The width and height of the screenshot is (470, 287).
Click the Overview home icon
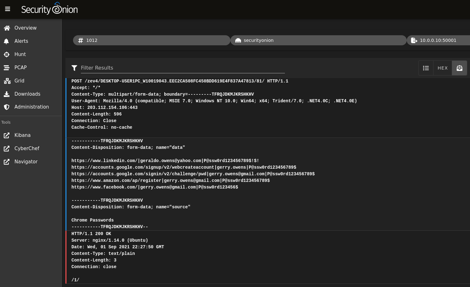pos(7,28)
